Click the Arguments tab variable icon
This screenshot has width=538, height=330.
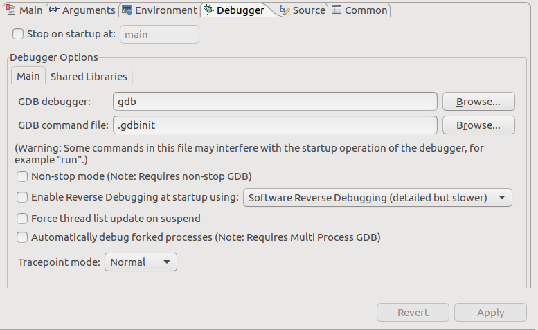pyautogui.click(x=54, y=10)
